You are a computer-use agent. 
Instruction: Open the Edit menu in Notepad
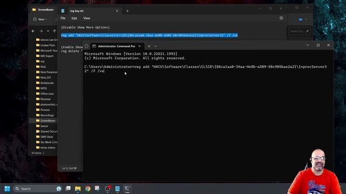74,18
